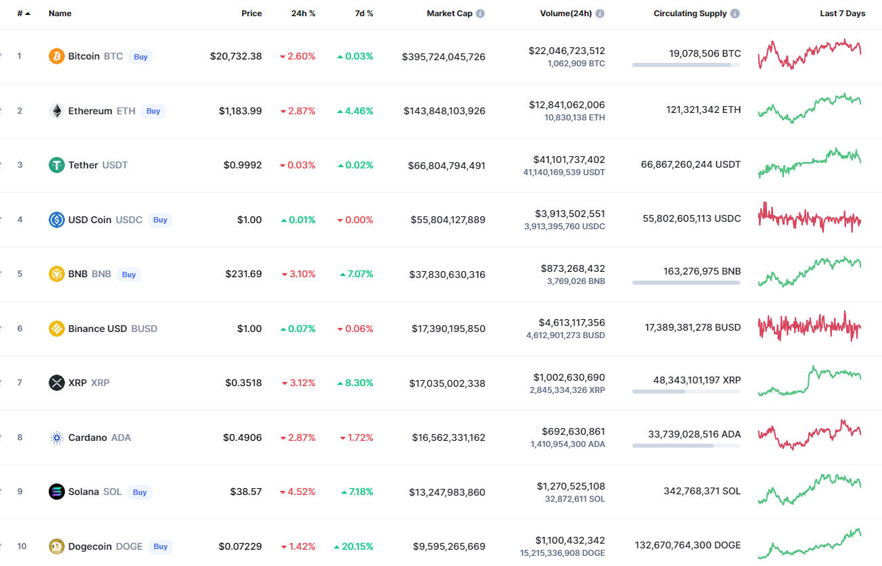The width and height of the screenshot is (882, 566).
Task: Open Solana 7-day sparkline chart
Action: click(810, 490)
